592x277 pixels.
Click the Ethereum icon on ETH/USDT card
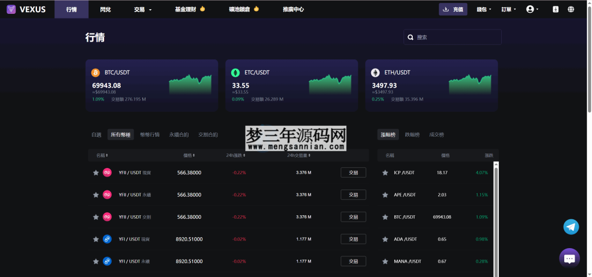(x=375, y=73)
